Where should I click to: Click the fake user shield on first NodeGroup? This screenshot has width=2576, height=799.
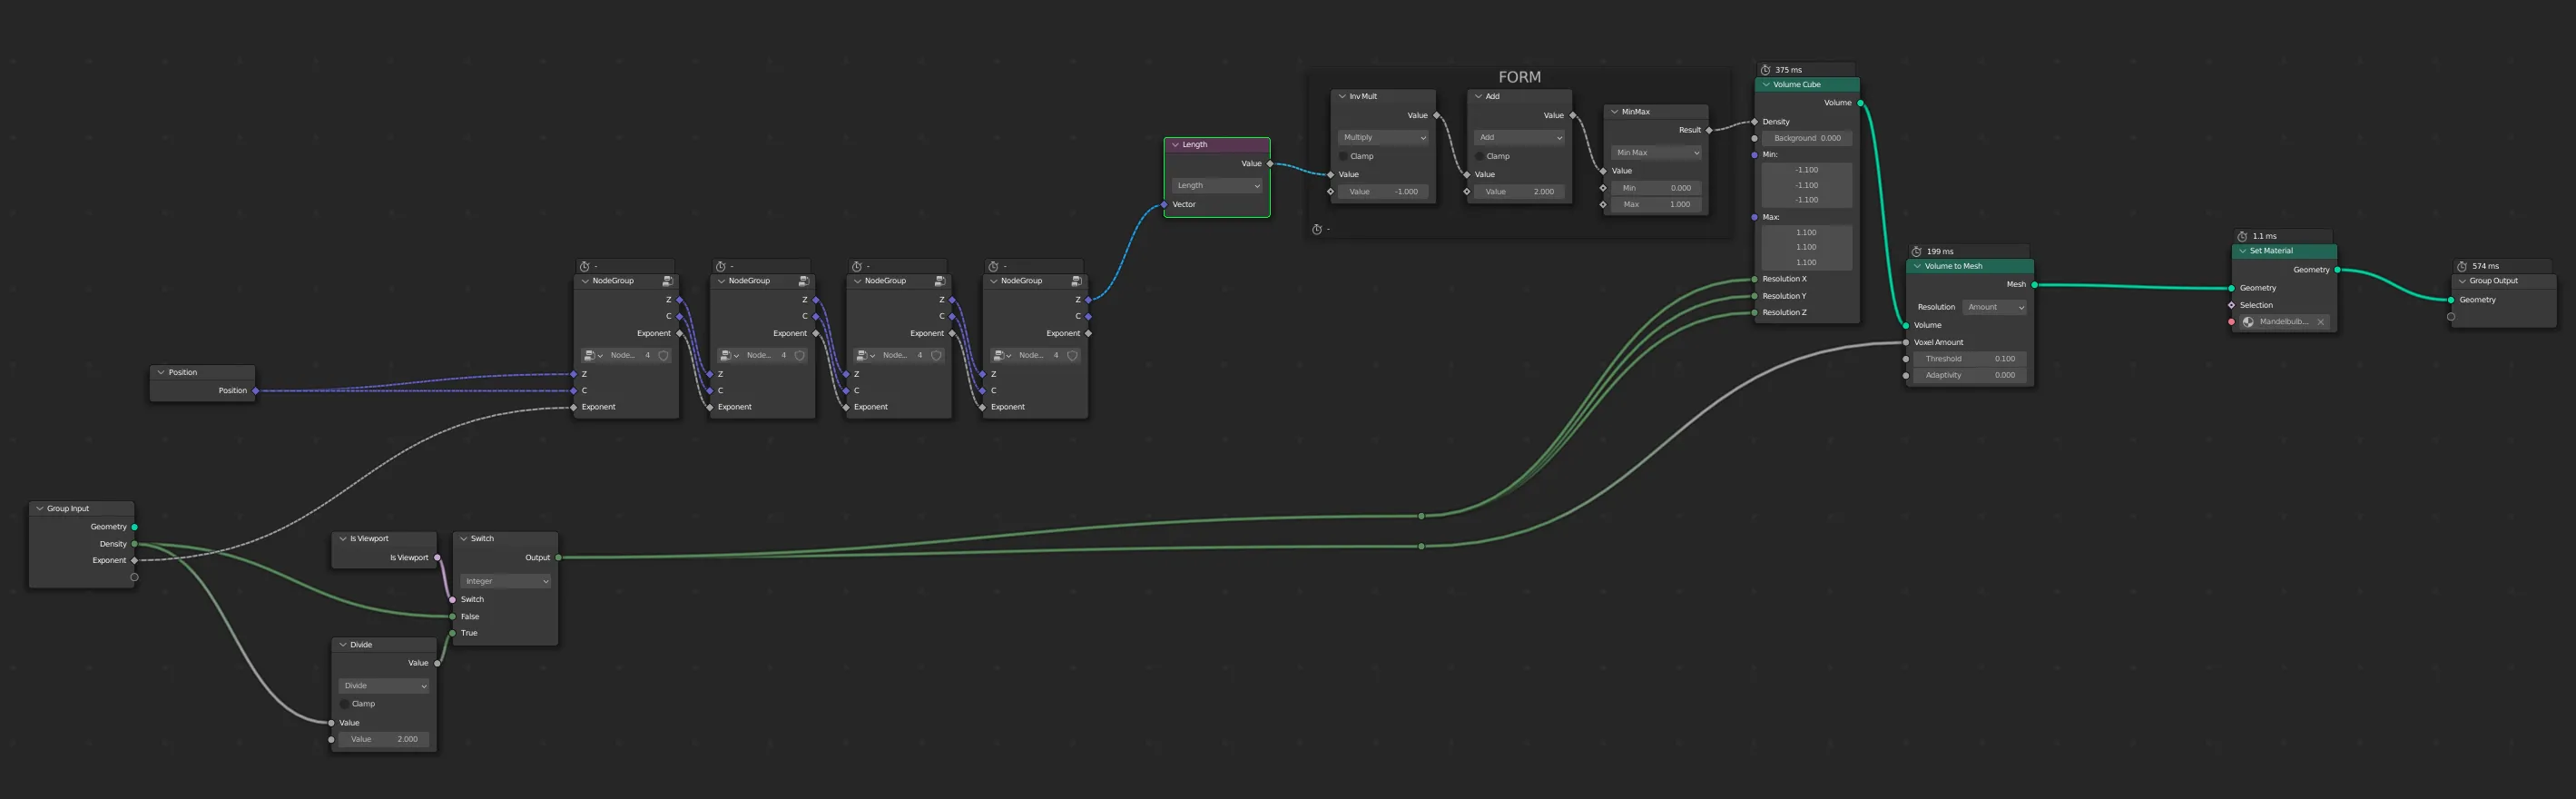point(663,355)
